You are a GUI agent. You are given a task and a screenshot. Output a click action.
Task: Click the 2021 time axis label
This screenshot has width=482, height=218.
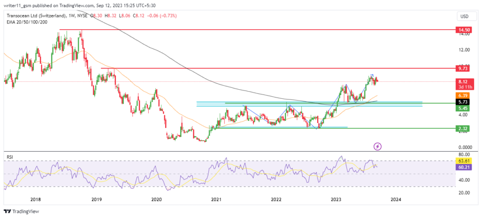217,200
